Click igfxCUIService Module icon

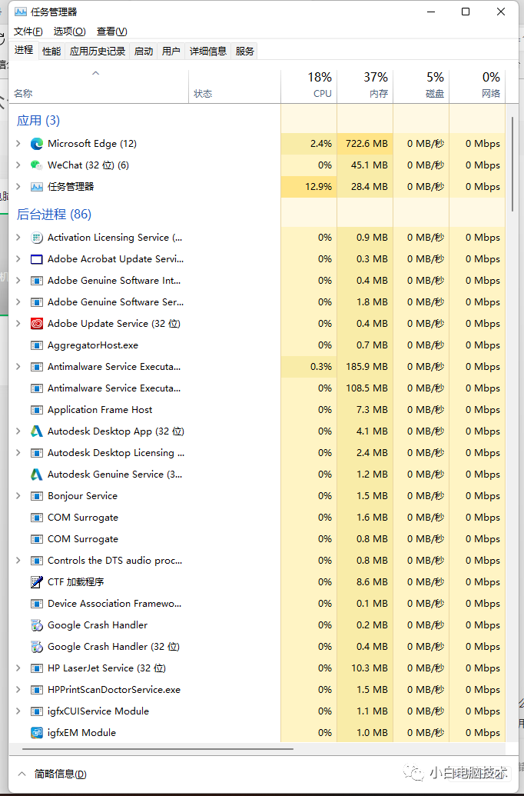tap(37, 711)
